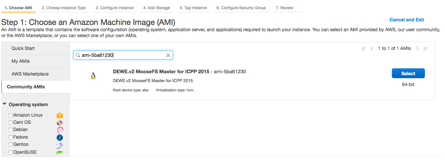The width and height of the screenshot is (445, 160).
Task: Click the 64-bit label
Action: tap(408, 84)
